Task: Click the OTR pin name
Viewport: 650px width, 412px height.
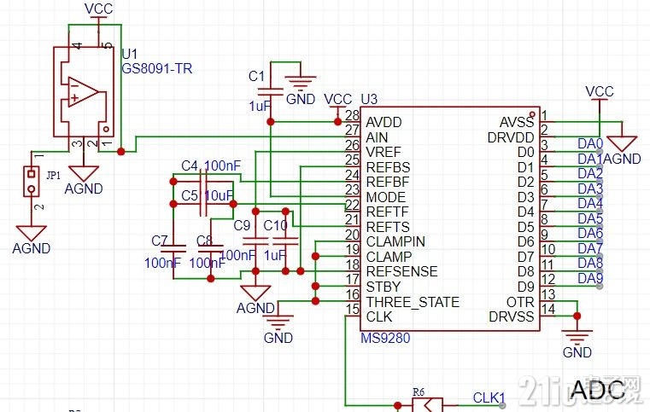Action: (x=520, y=302)
